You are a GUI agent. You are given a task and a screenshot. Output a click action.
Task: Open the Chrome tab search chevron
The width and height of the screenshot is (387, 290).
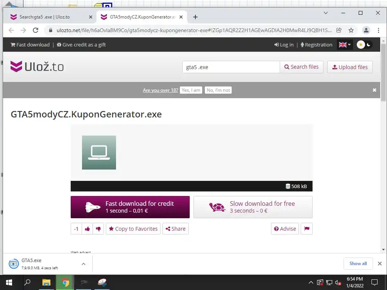pos(326,13)
